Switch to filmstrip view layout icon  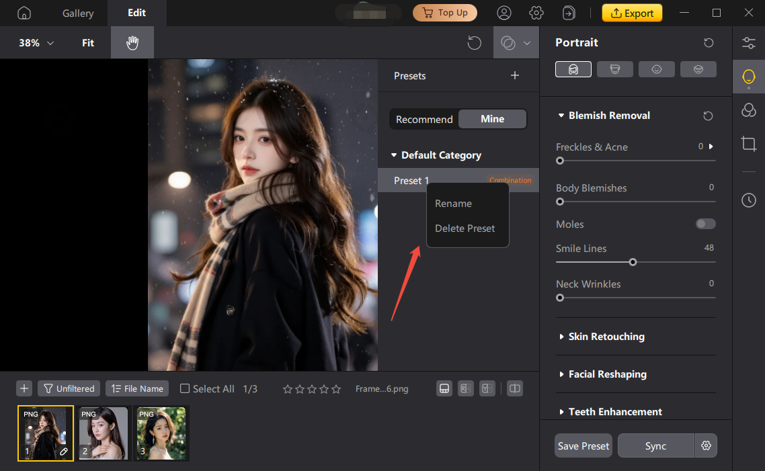pyautogui.click(x=444, y=388)
